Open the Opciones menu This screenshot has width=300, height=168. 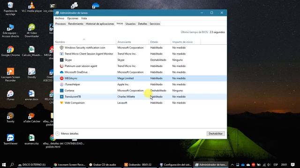73,18
